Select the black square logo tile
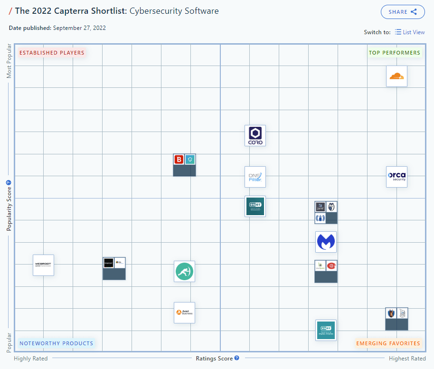Viewport: 434px width, 369px height. click(108, 263)
